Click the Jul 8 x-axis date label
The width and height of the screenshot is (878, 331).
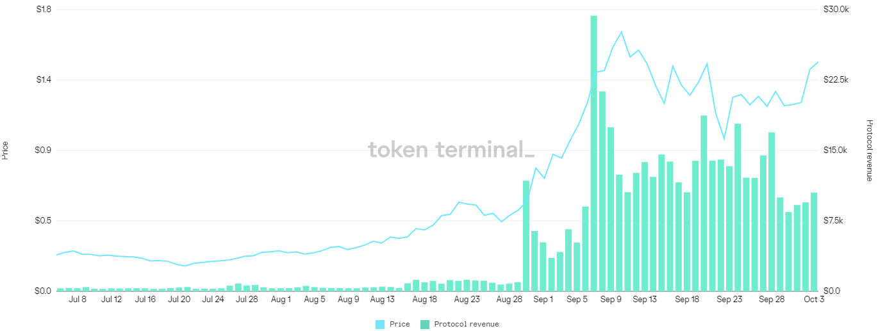(78, 299)
